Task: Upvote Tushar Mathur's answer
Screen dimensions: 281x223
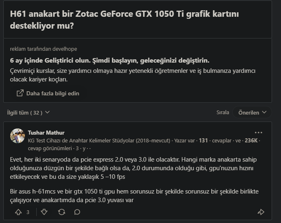Action: [x=18, y=212]
